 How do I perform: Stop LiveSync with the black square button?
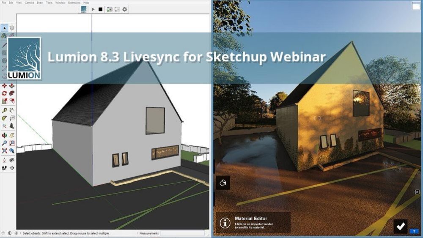pos(100,9)
